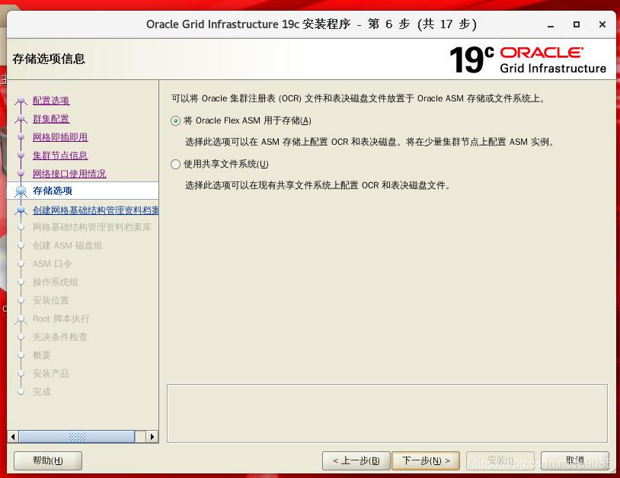Select Oracle Flex ASM for storage radio

[175, 120]
